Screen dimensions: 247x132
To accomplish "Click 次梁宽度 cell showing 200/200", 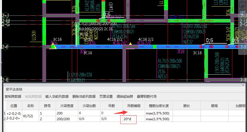I will 67,119.
